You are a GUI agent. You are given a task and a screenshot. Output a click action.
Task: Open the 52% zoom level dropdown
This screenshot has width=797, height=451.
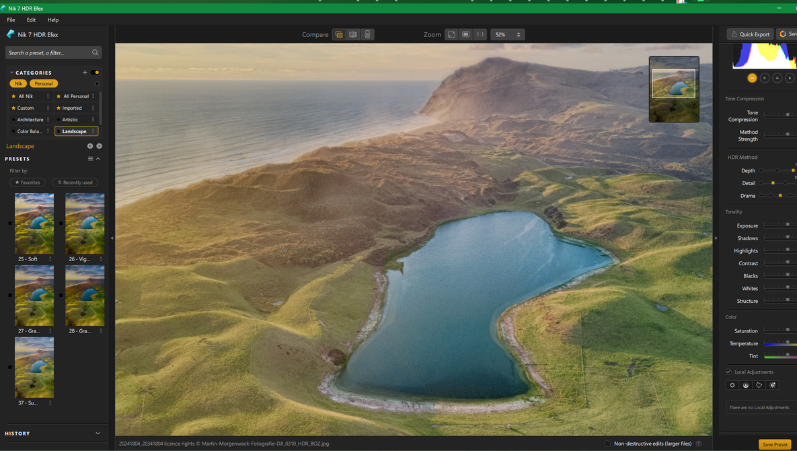(x=507, y=34)
